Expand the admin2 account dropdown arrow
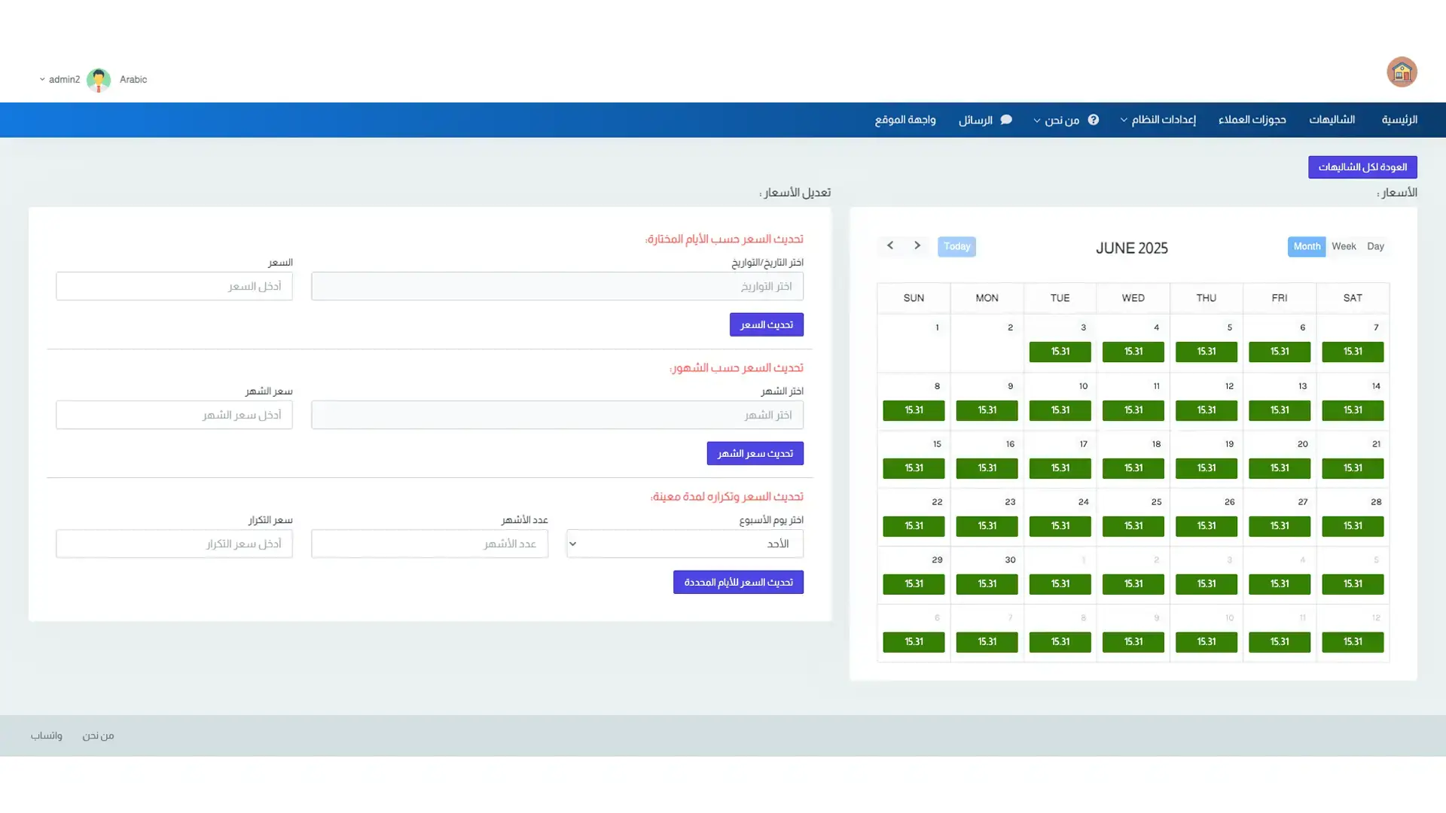This screenshot has height=813, width=1446. 42,80
